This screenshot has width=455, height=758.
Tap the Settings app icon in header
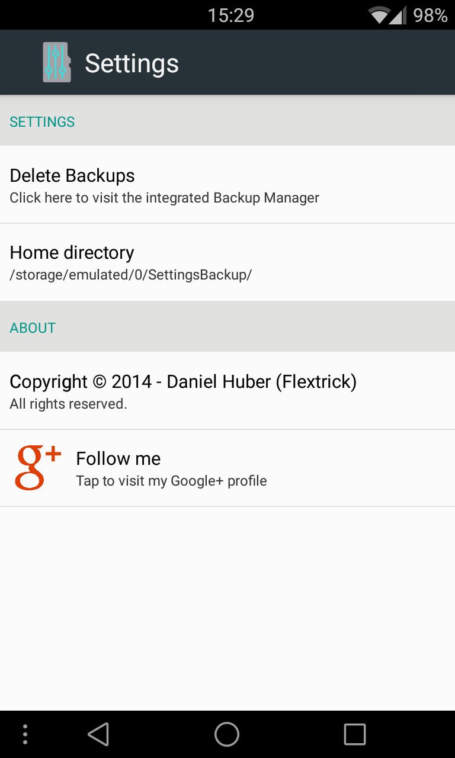click(x=57, y=62)
